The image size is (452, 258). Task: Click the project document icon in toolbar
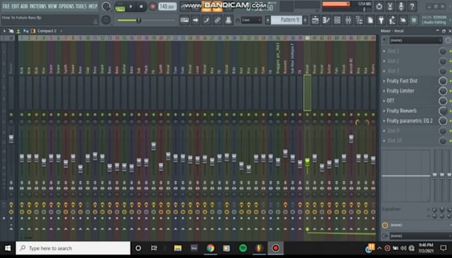(x=370, y=20)
